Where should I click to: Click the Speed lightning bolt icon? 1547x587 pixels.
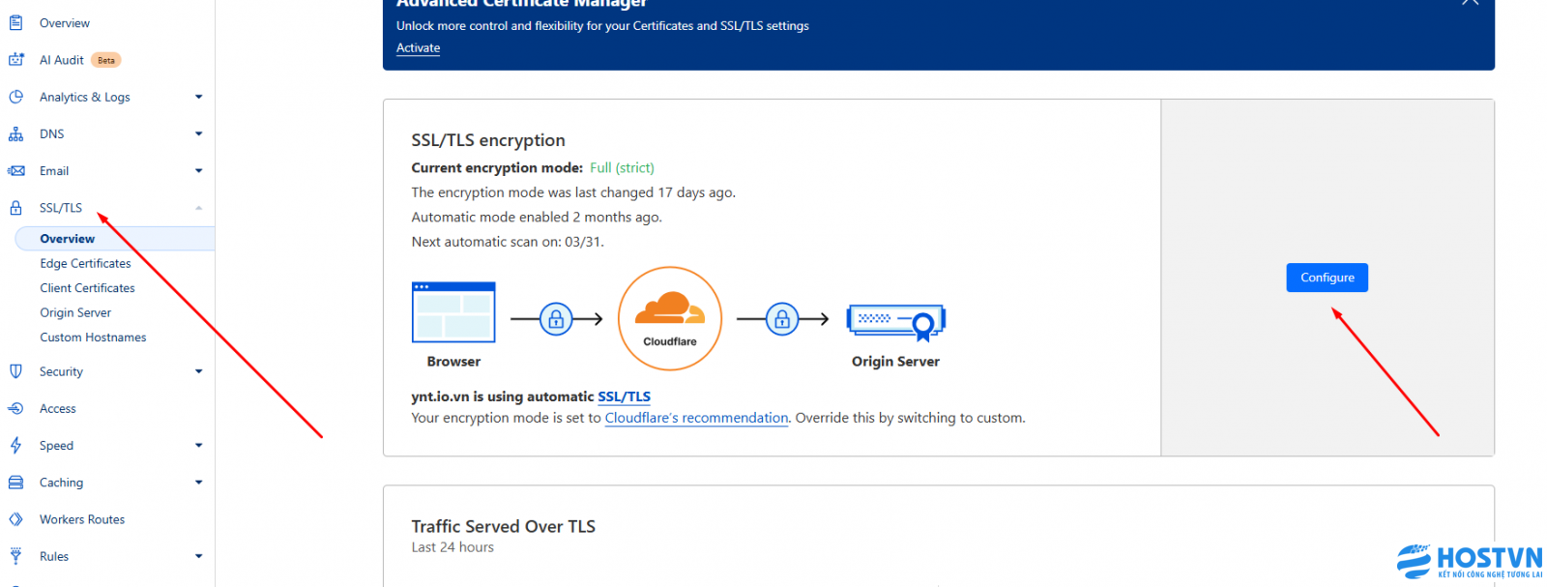click(15, 446)
